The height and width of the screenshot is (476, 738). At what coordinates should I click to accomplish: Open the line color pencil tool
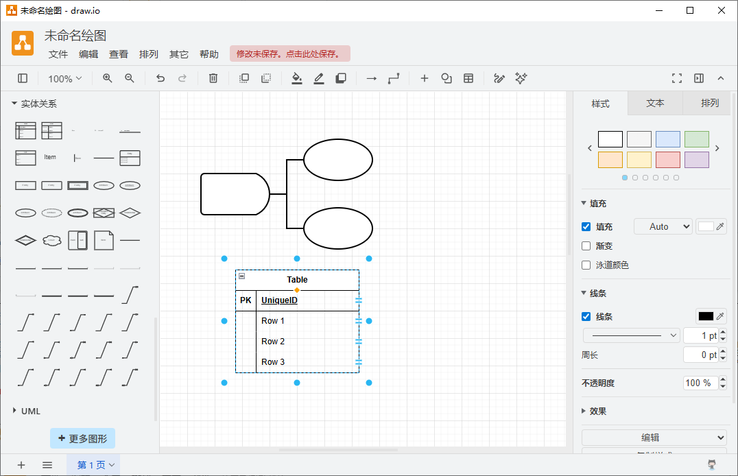319,78
